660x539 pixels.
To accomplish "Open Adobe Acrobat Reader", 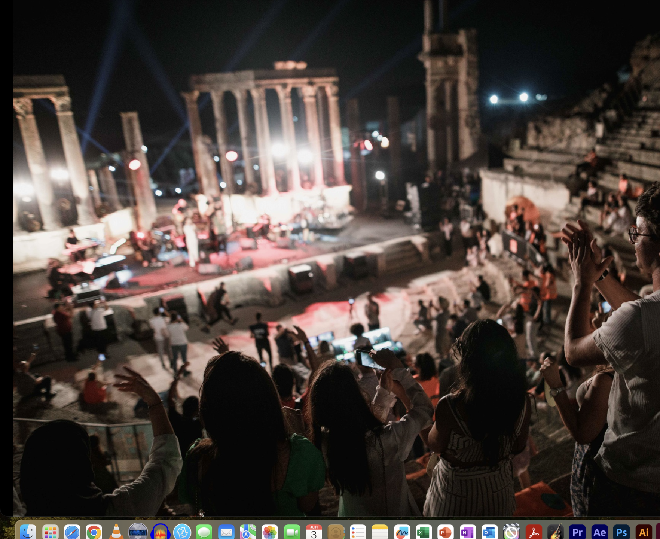I will click(x=534, y=532).
